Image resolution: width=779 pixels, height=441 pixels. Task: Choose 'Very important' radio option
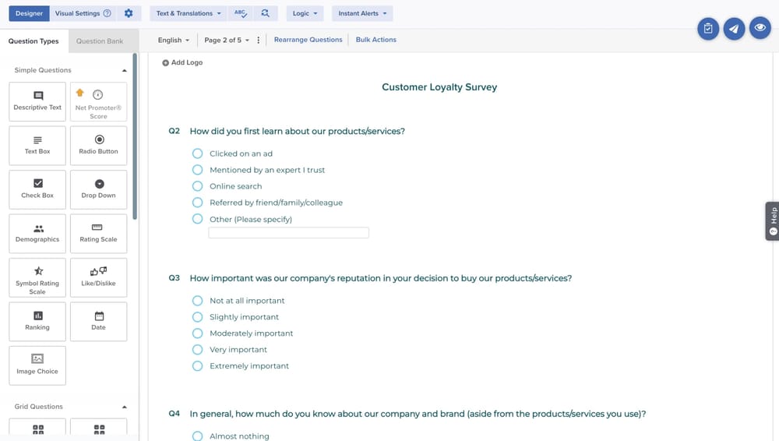tap(198, 350)
